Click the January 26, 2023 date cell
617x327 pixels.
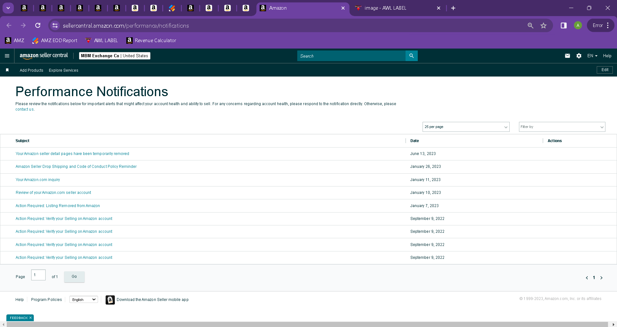[425, 167]
